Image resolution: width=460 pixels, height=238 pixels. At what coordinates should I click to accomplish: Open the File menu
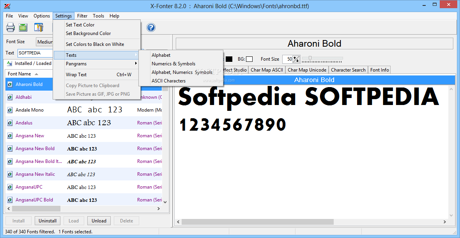click(9, 16)
